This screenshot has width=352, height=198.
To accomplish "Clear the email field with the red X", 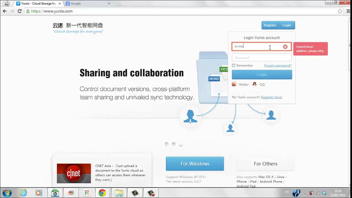I will [x=285, y=47].
